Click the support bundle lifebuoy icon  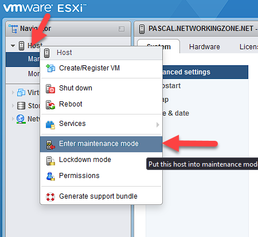50,197
